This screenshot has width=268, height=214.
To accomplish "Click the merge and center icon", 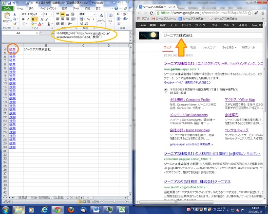I will click(x=73, y=19).
